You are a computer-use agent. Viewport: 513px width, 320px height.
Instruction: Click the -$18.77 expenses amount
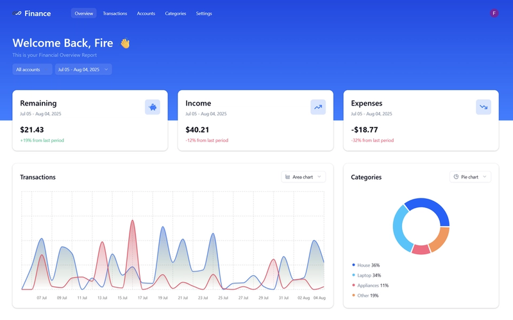364,130
